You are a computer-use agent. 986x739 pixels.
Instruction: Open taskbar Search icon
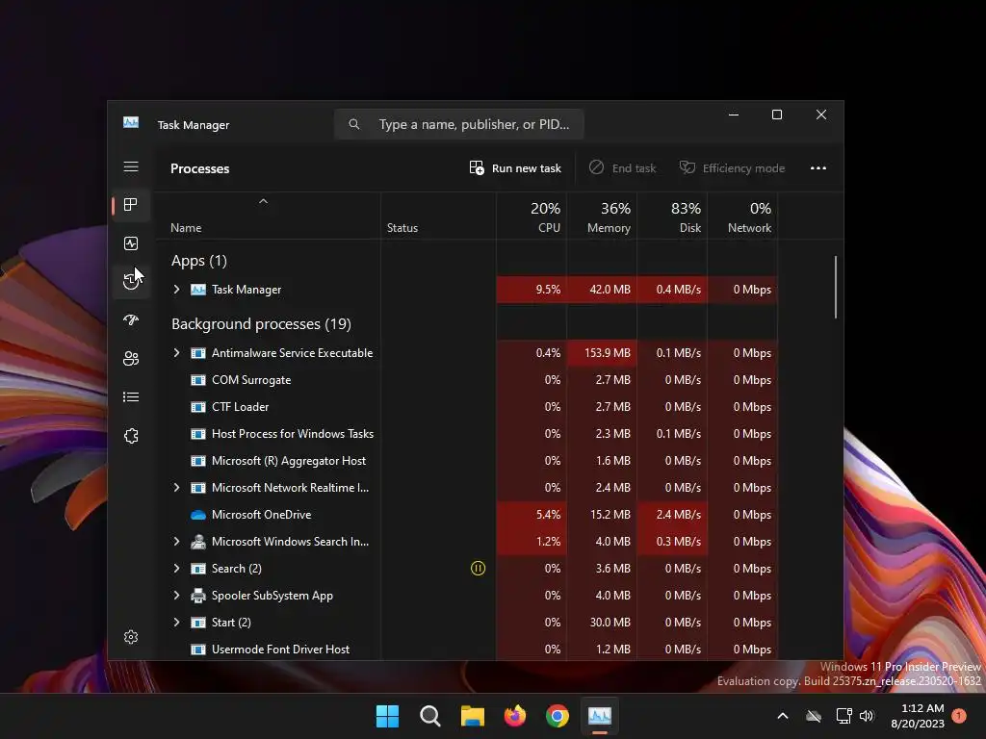(x=430, y=716)
